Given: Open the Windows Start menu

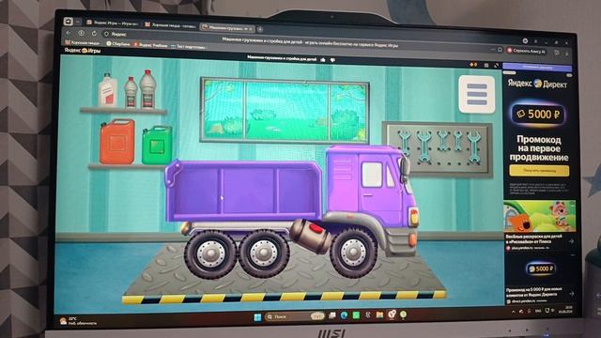Looking at the screenshot, I should click(x=257, y=316).
